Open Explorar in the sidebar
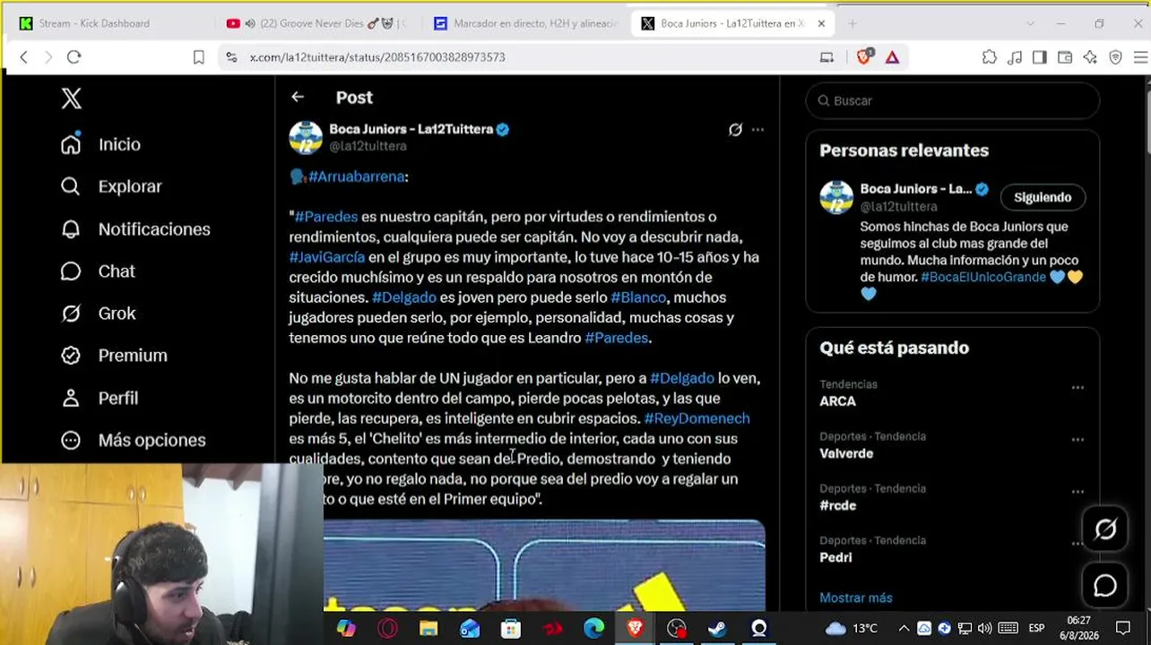Image resolution: width=1151 pixels, height=645 pixels. click(x=111, y=186)
